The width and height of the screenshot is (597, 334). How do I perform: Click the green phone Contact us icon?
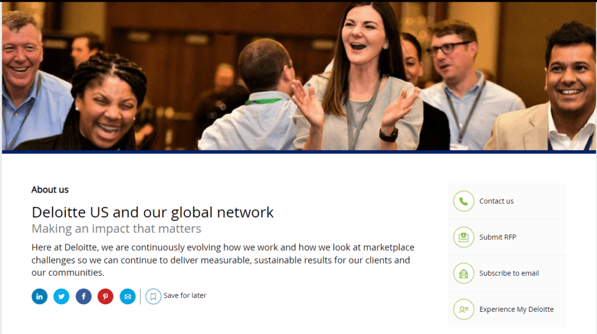pyautogui.click(x=463, y=201)
